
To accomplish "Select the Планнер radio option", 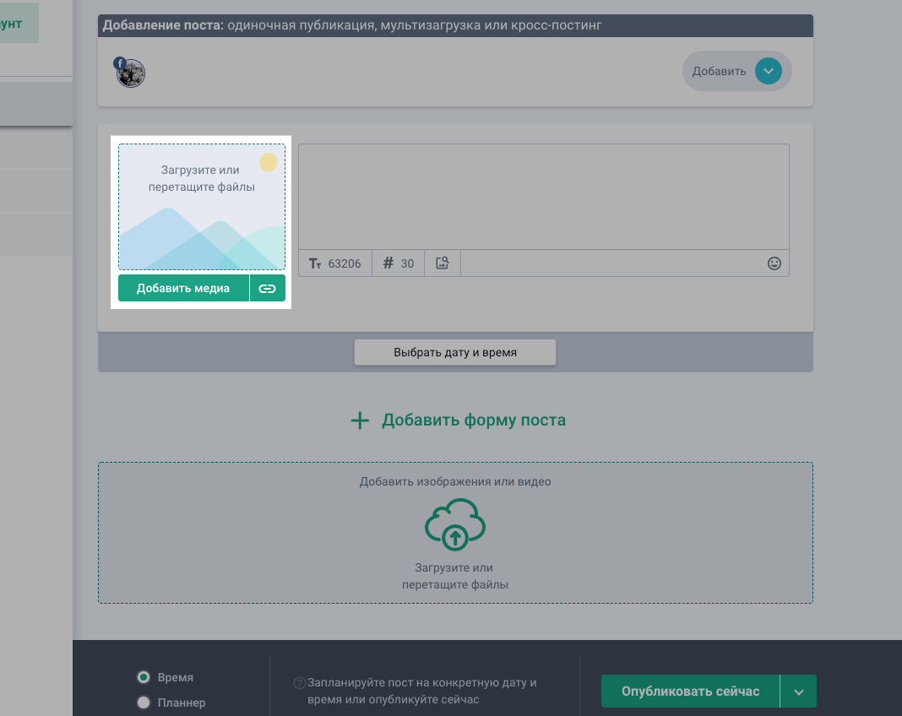I will click(144, 702).
